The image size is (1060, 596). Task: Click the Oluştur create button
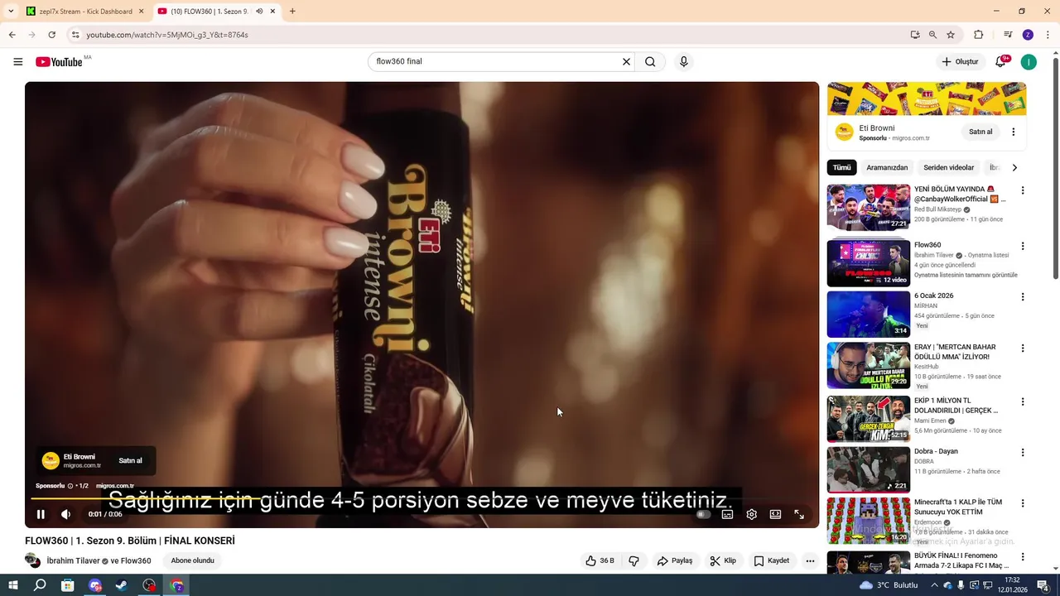[x=960, y=61]
